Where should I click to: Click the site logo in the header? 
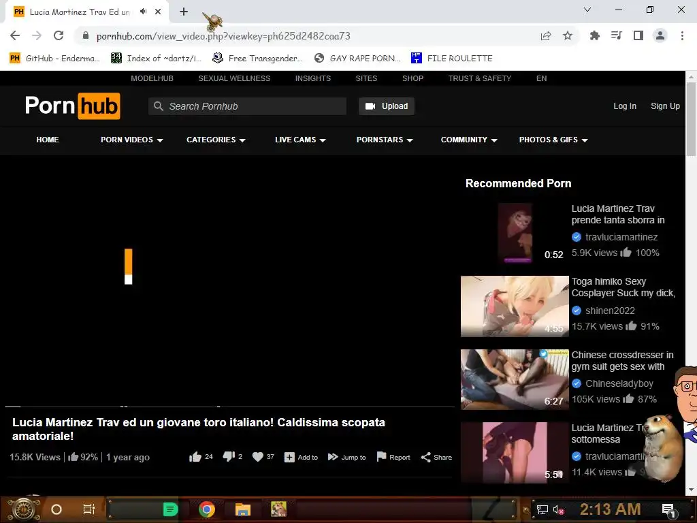click(x=72, y=106)
